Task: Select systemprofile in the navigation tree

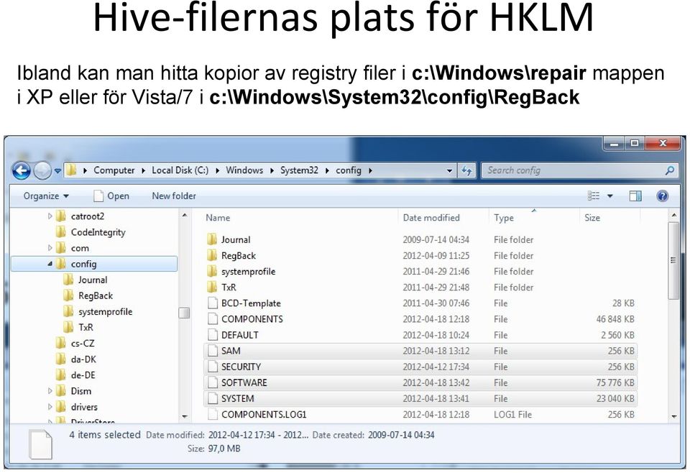Action: click(105, 311)
